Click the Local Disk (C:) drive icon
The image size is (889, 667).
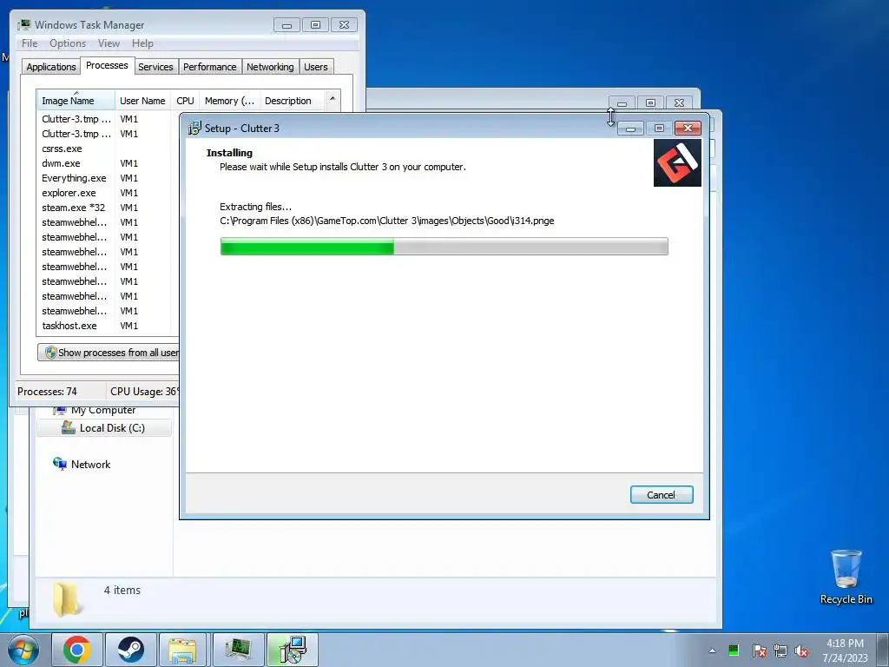click(x=68, y=427)
